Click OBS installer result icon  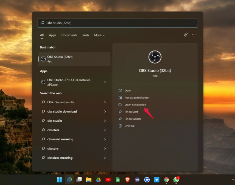[43, 82]
